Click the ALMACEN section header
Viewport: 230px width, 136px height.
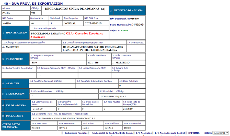click(13, 83)
